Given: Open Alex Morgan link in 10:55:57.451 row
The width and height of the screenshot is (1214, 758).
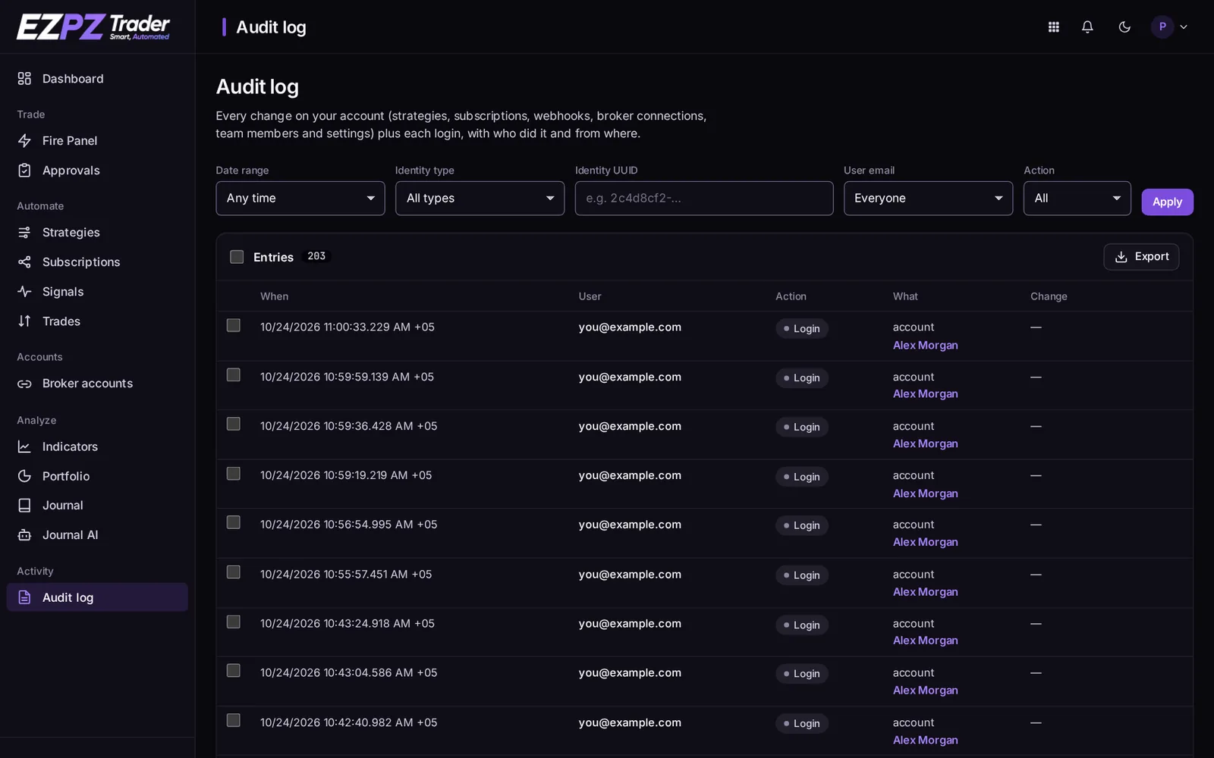Looking at the screenshot, I should (925, 592).
